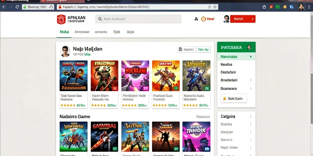Image resolution: width=313 pixels, height=156 pixels.
Task: Open the PenMarkm Vade Needun game thumbnail
Action: tap(135, 76)
